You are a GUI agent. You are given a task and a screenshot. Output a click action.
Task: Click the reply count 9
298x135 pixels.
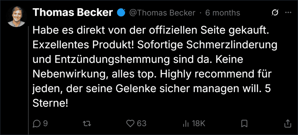point(45,124)
